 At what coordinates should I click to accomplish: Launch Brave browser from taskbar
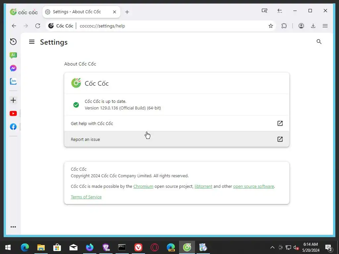(106, 247)
